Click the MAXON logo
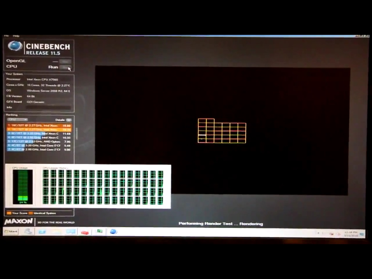This screenshot has height=279, width=372. pyautogui.click(x=19, y=222)
